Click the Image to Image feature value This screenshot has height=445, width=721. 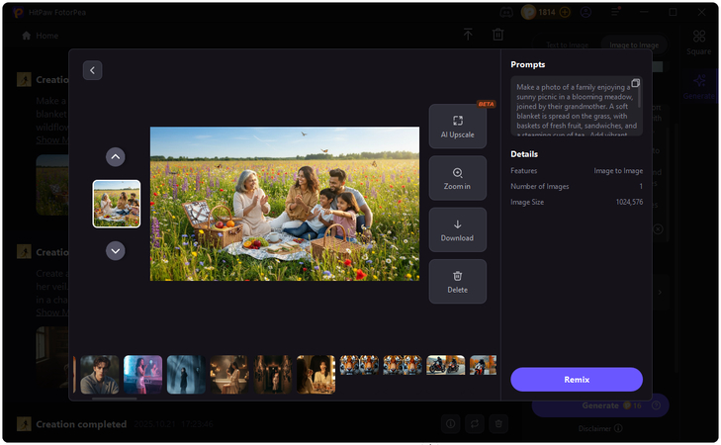(618, 170)
